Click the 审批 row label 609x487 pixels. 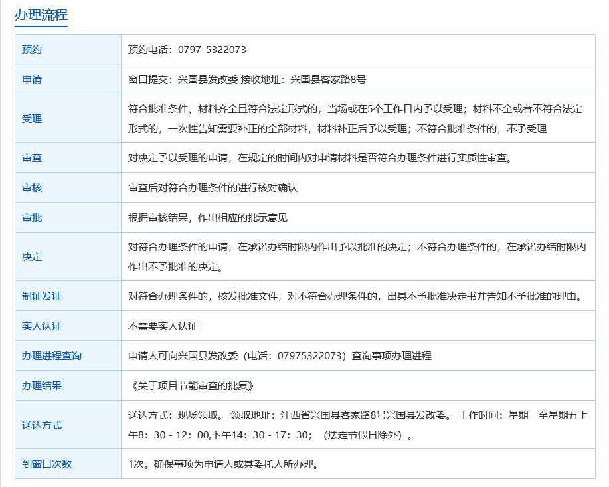coord(32,218)
